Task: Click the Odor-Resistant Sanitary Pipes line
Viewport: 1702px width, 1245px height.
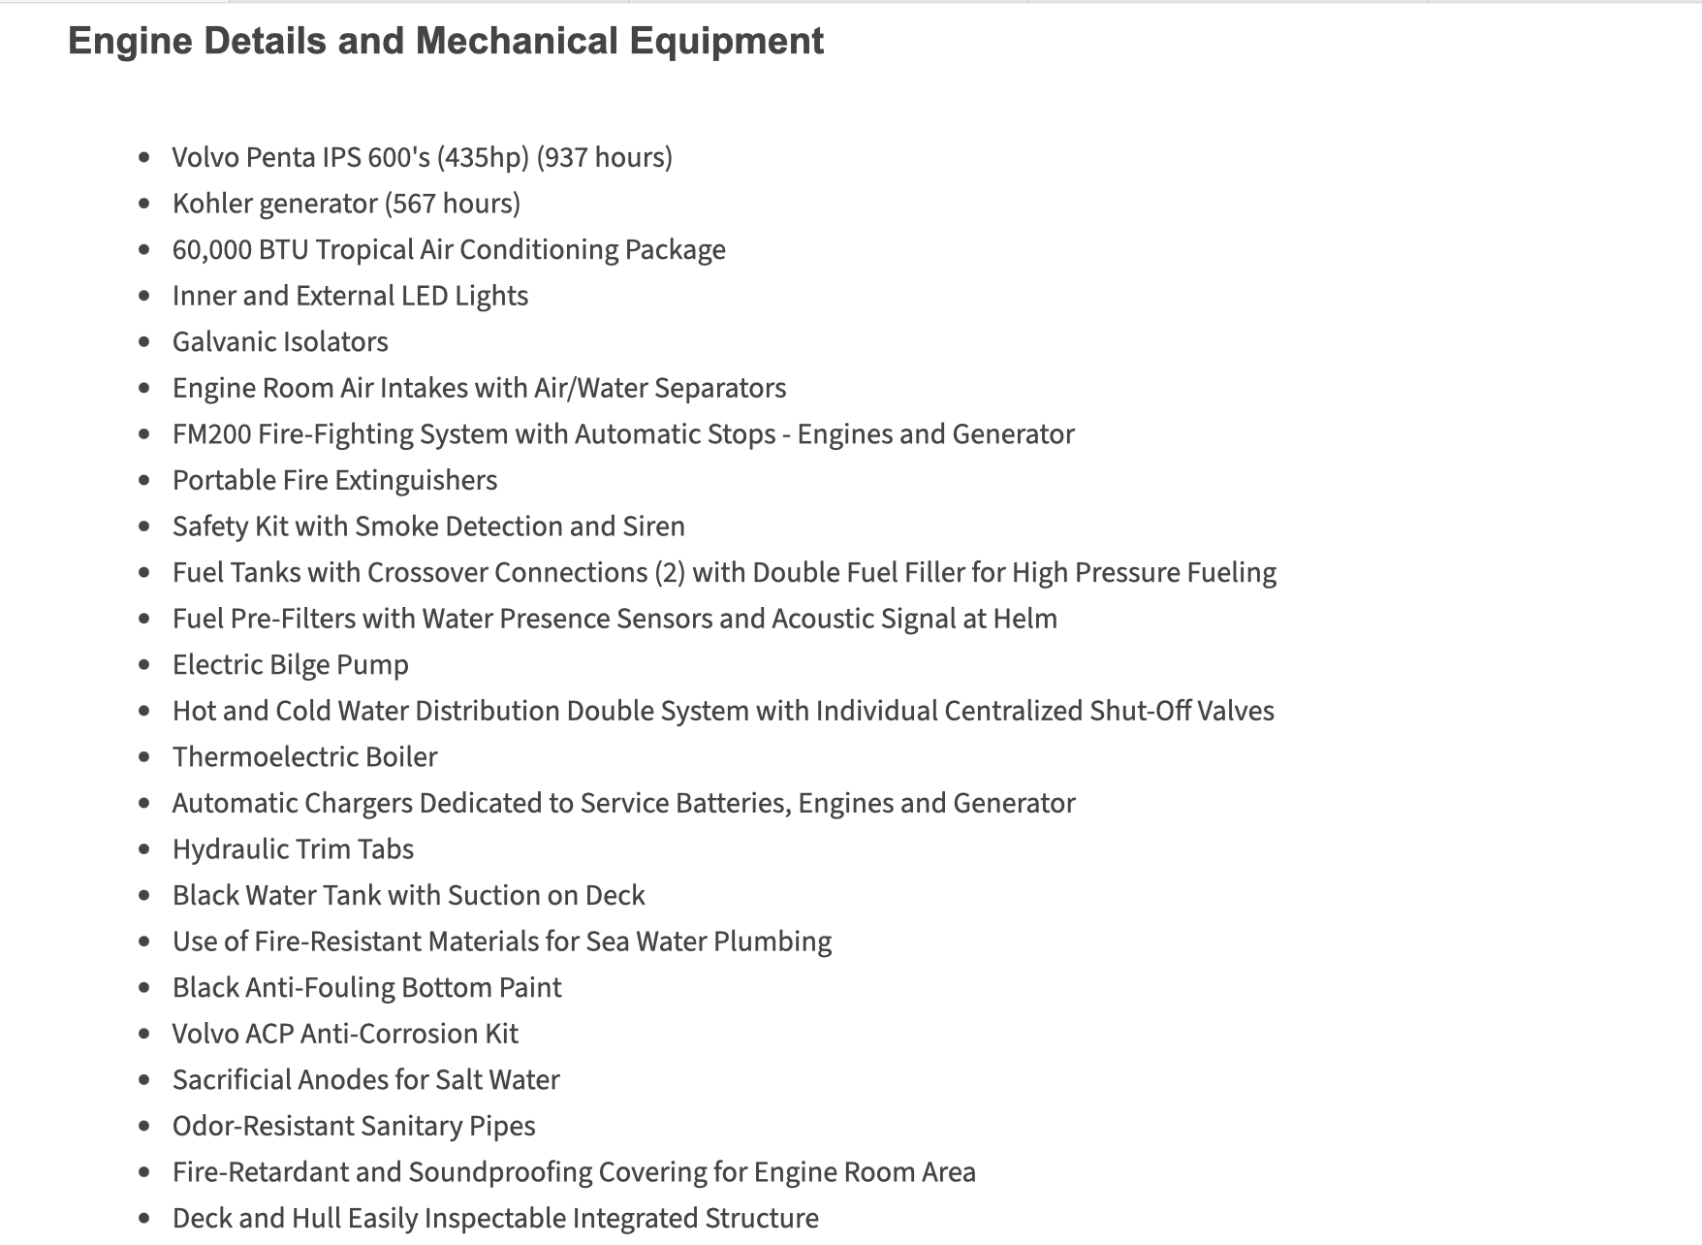Action: click(354, 1126)
